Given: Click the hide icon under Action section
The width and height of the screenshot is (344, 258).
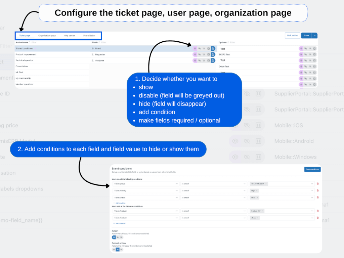Looking at the screenshot, I should point(121,237).
